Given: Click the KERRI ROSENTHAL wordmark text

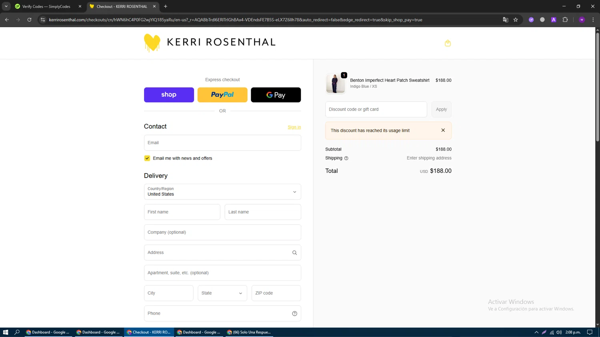Looking at the screenshot, I should (221, 42).
